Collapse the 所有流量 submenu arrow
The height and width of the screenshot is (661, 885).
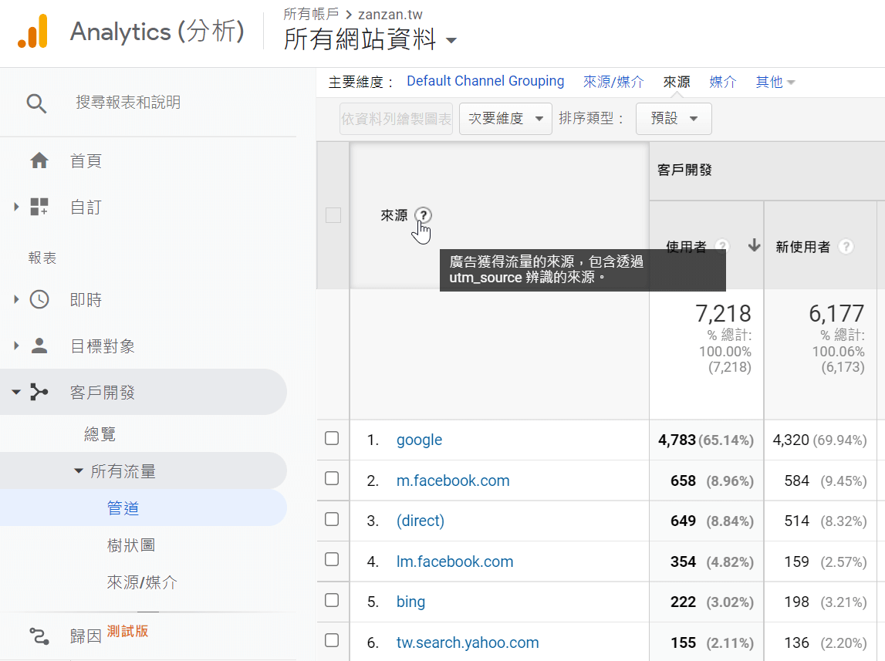click(79, 471)
